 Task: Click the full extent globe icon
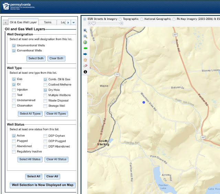[85, 43]
